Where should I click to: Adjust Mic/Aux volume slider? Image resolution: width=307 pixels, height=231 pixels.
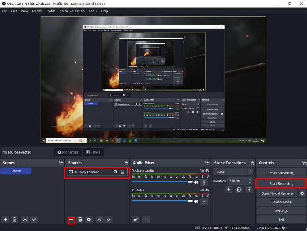(162, 201)
